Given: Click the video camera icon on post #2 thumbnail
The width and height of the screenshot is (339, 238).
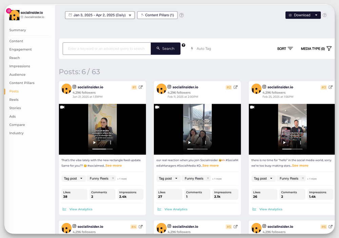Looking at the screenshot, I should (x=157, y=107).
